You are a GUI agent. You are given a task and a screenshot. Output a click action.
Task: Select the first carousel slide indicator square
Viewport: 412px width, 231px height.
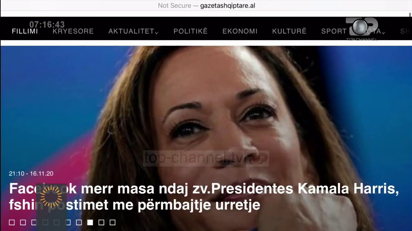(x=12, y=222)
